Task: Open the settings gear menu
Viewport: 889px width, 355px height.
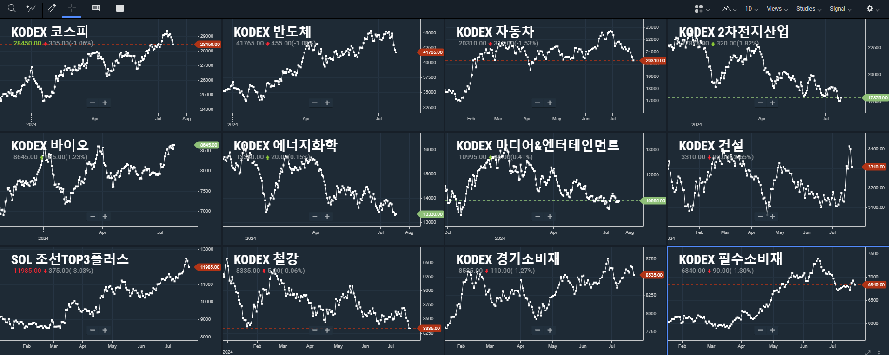Action: click(x=872, y=9)
